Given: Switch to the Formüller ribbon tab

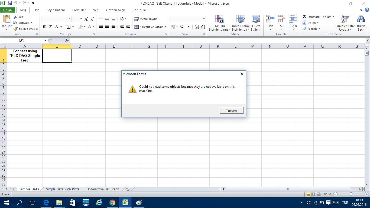Looking at the screenshot, I should [x=79, y=10].
